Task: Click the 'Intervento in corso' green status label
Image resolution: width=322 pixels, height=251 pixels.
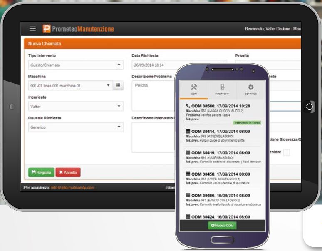Action: click(x=247, y=123)
